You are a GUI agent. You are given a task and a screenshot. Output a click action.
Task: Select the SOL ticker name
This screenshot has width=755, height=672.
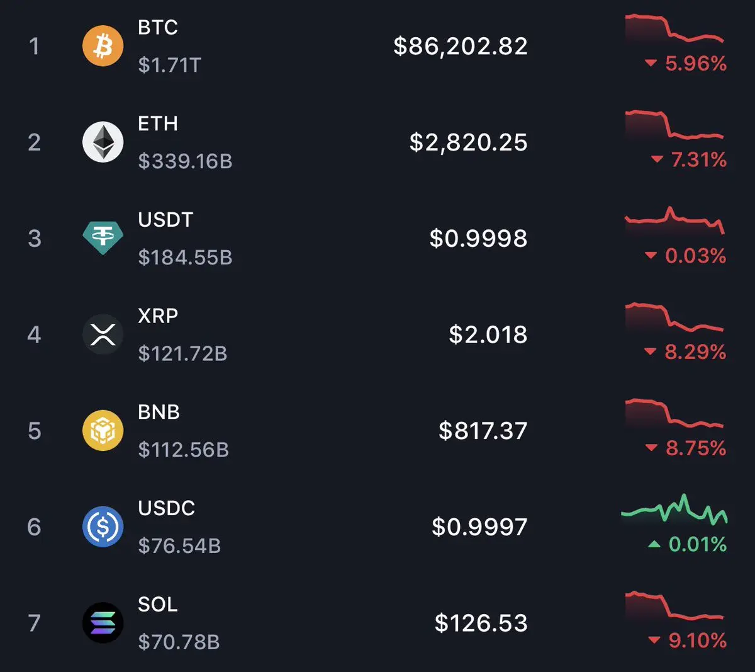pyautogui.click(x=158, y=605)
